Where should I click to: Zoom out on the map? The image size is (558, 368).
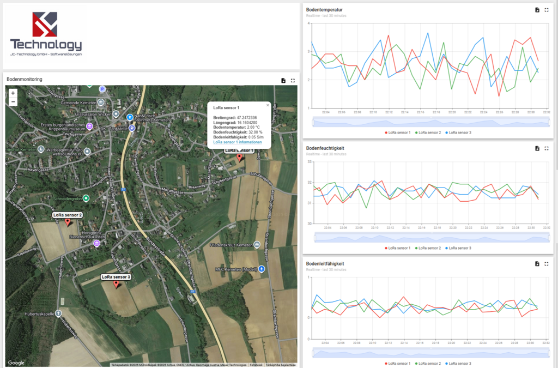pos(13,102)
